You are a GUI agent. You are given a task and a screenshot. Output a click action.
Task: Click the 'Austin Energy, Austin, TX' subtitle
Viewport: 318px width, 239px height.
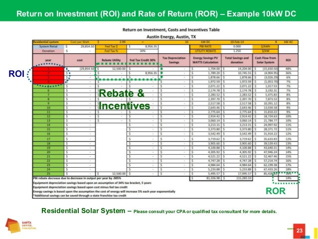171,37
